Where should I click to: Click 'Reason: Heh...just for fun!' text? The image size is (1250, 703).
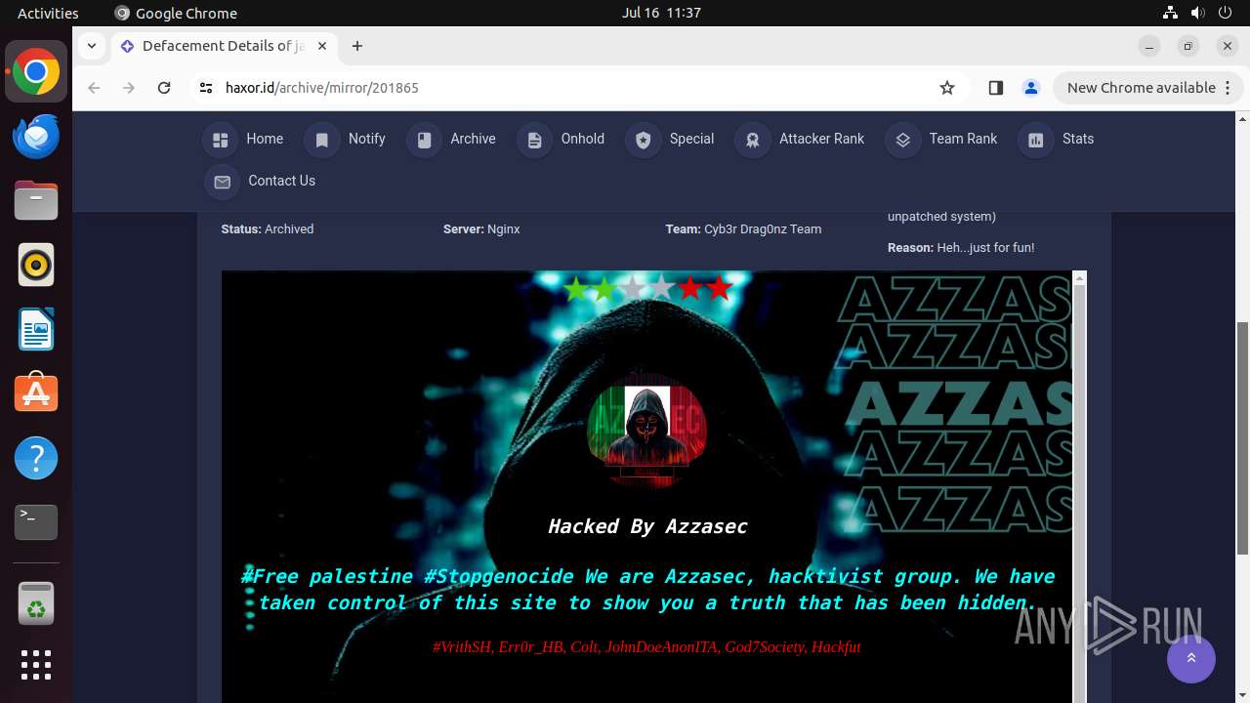point(961,247)
